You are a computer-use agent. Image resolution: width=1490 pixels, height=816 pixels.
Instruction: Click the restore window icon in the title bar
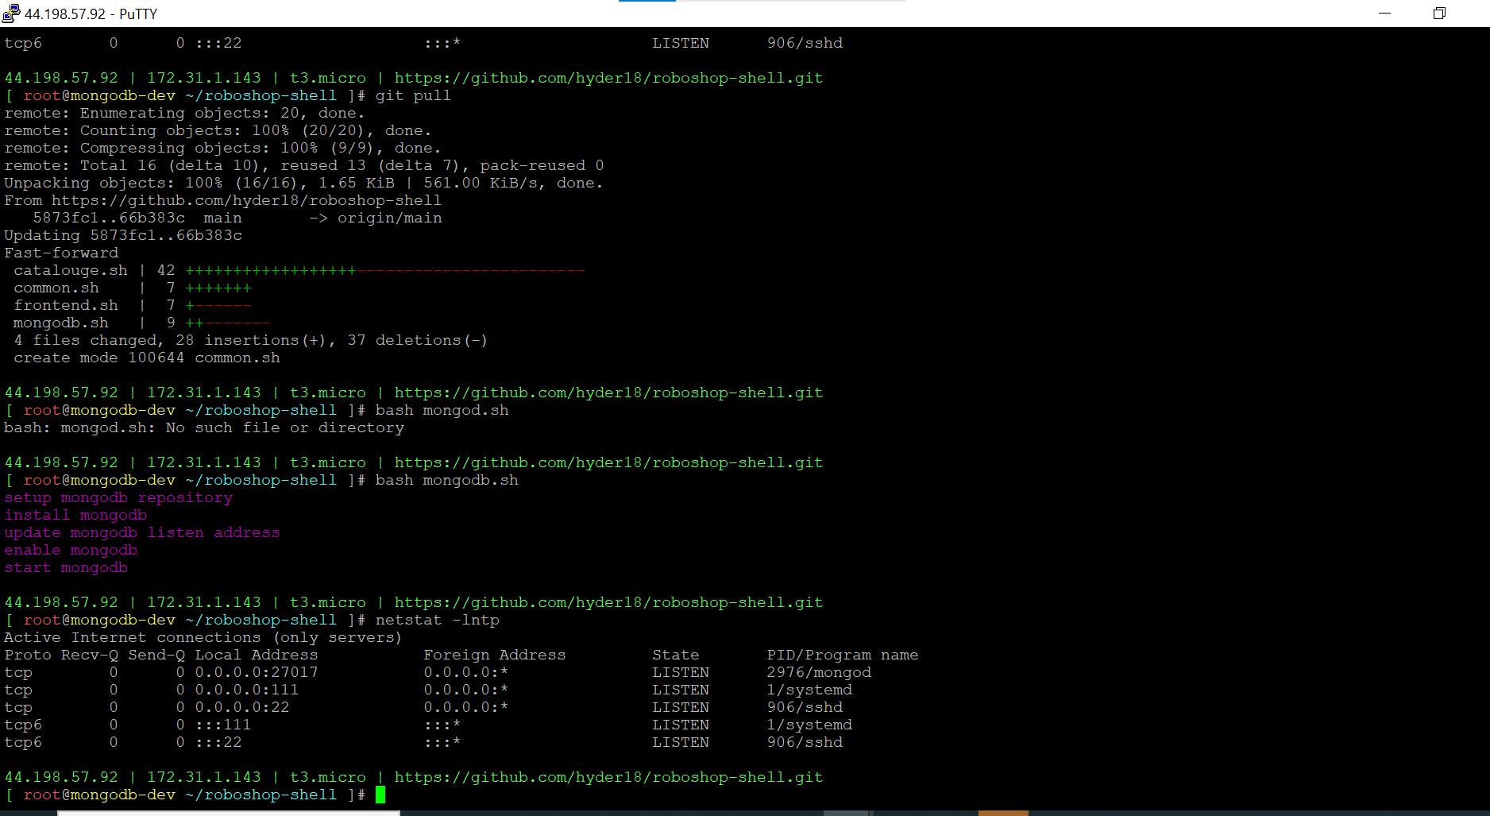coord(1438,14)
